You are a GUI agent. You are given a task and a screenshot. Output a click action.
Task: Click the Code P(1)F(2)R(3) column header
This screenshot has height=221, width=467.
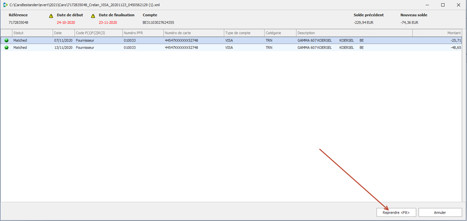pyautogui.click(x=98, y=33)
